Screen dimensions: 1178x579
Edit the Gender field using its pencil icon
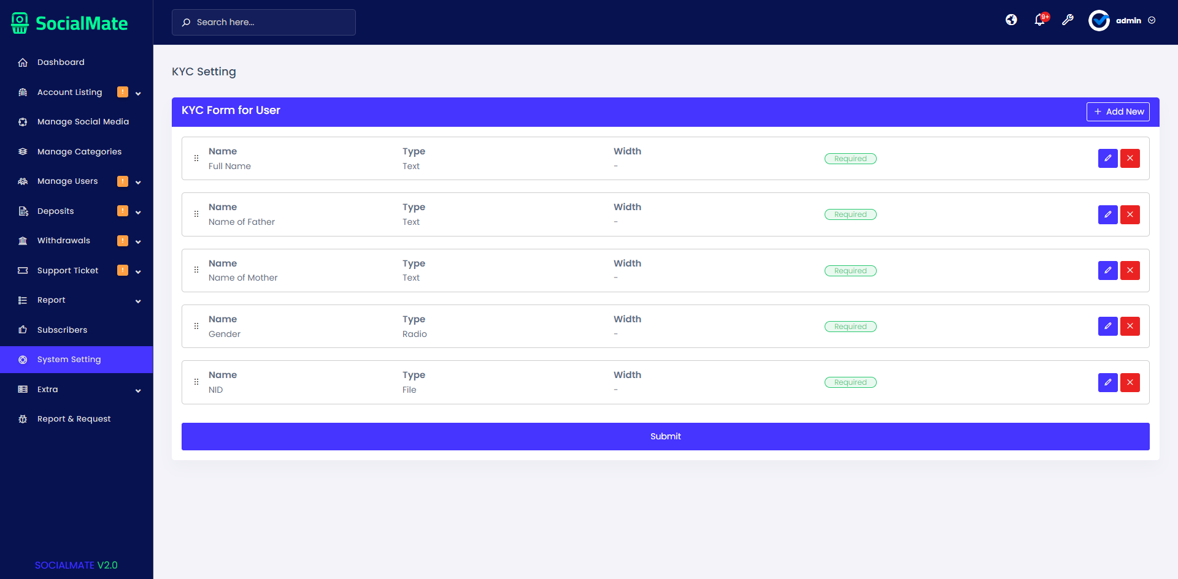[1107, 326]
